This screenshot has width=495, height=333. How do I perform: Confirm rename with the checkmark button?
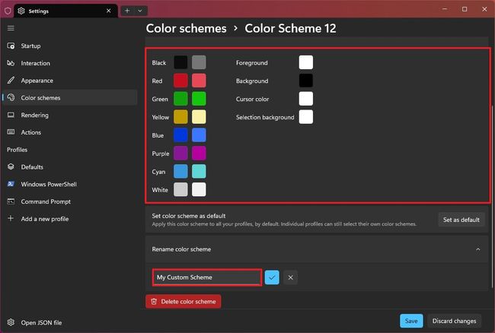tap(272, 277)
